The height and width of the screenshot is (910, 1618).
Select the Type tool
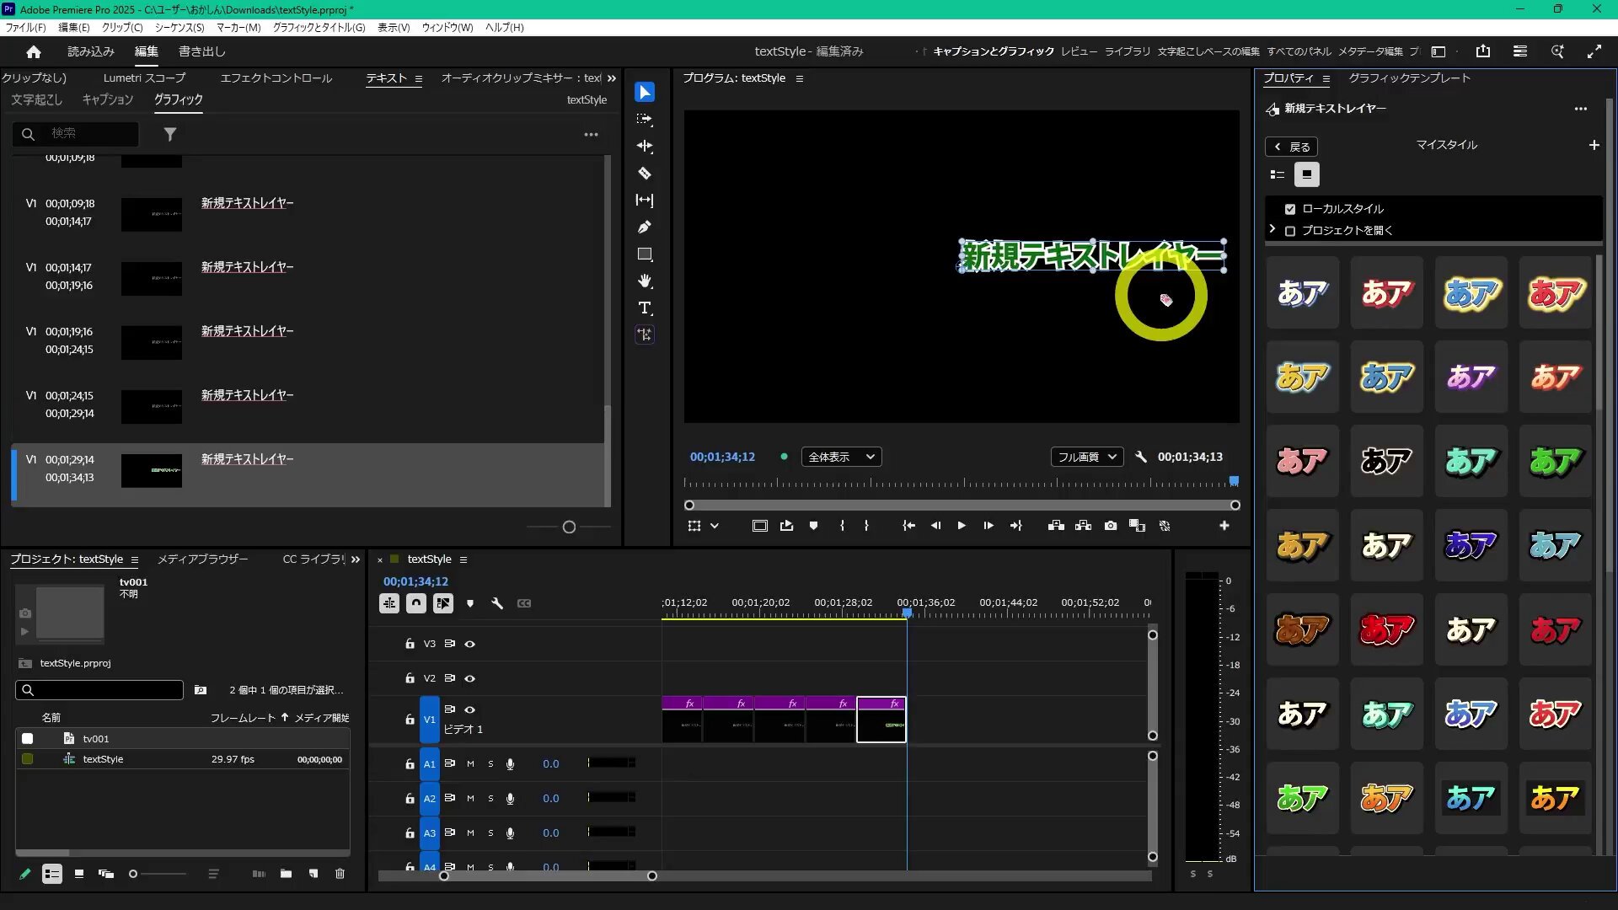645,308
